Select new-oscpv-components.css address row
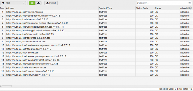The width and height of the screenshot is (193, 91). (52, 56)
